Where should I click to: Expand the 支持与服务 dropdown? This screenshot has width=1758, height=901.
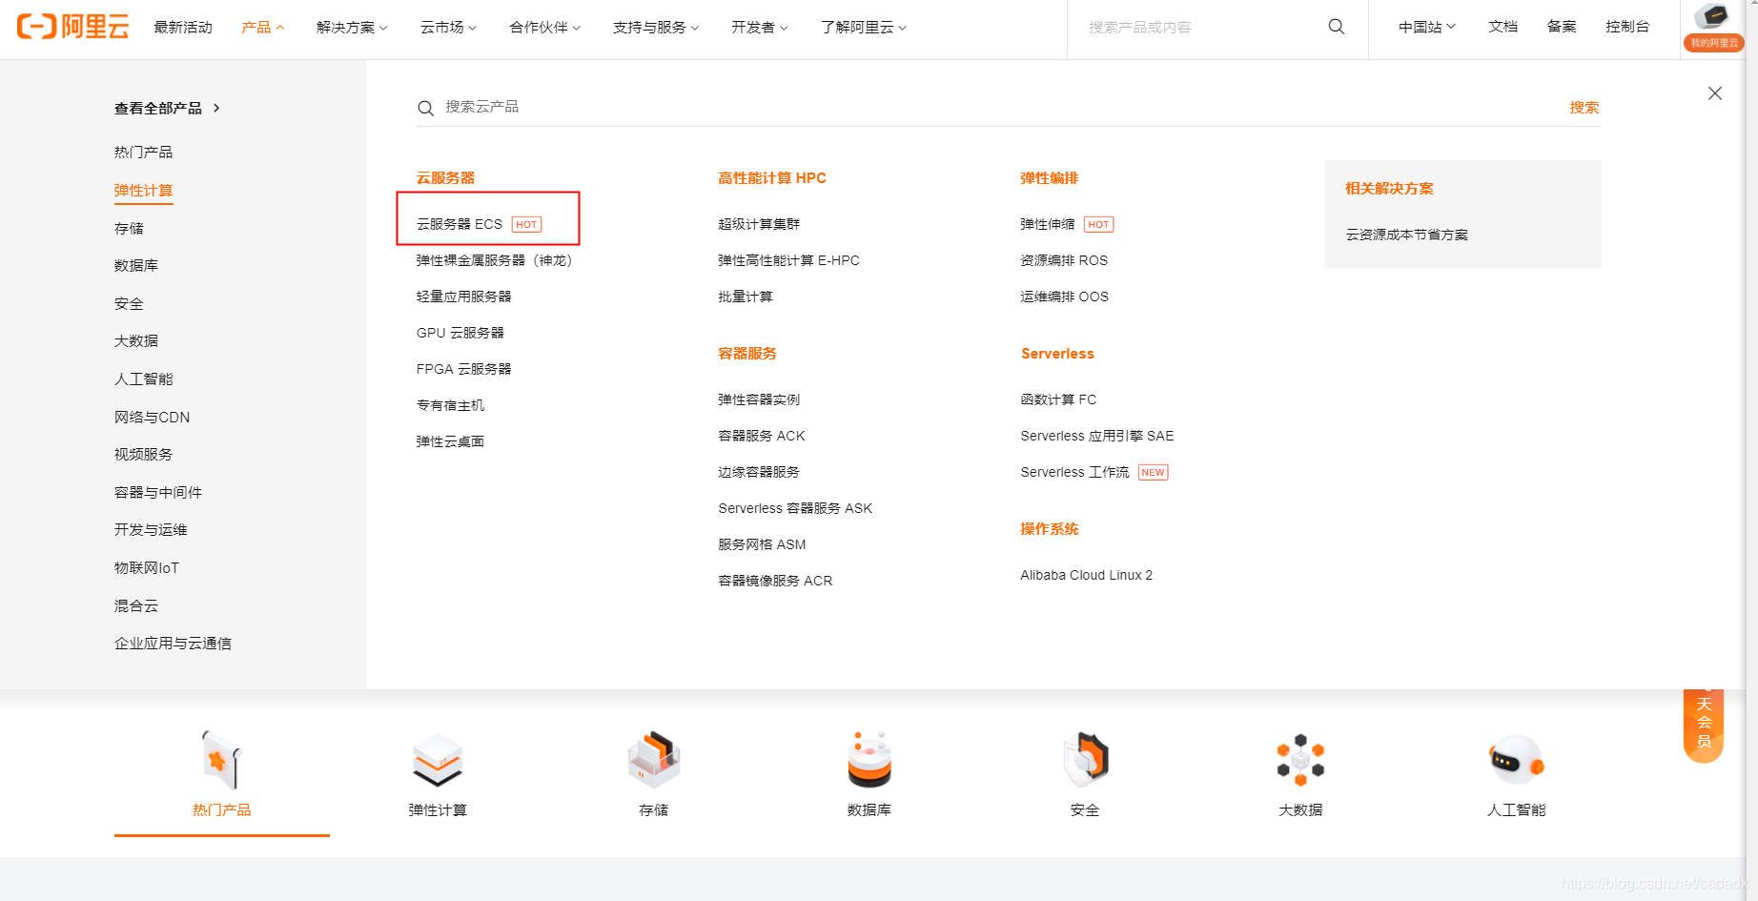coord(656,27)
